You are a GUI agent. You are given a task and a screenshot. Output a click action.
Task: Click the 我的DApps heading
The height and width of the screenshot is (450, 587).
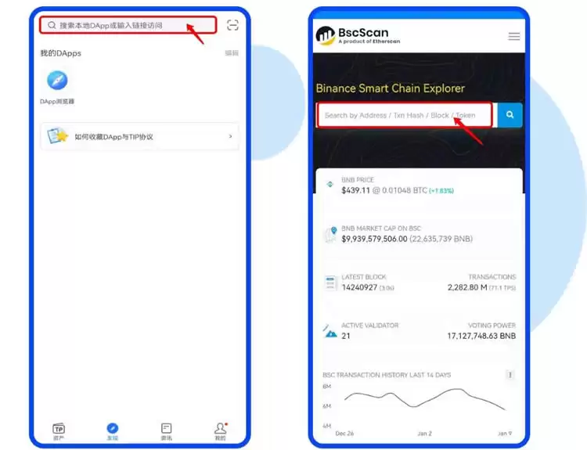point(60,53)
